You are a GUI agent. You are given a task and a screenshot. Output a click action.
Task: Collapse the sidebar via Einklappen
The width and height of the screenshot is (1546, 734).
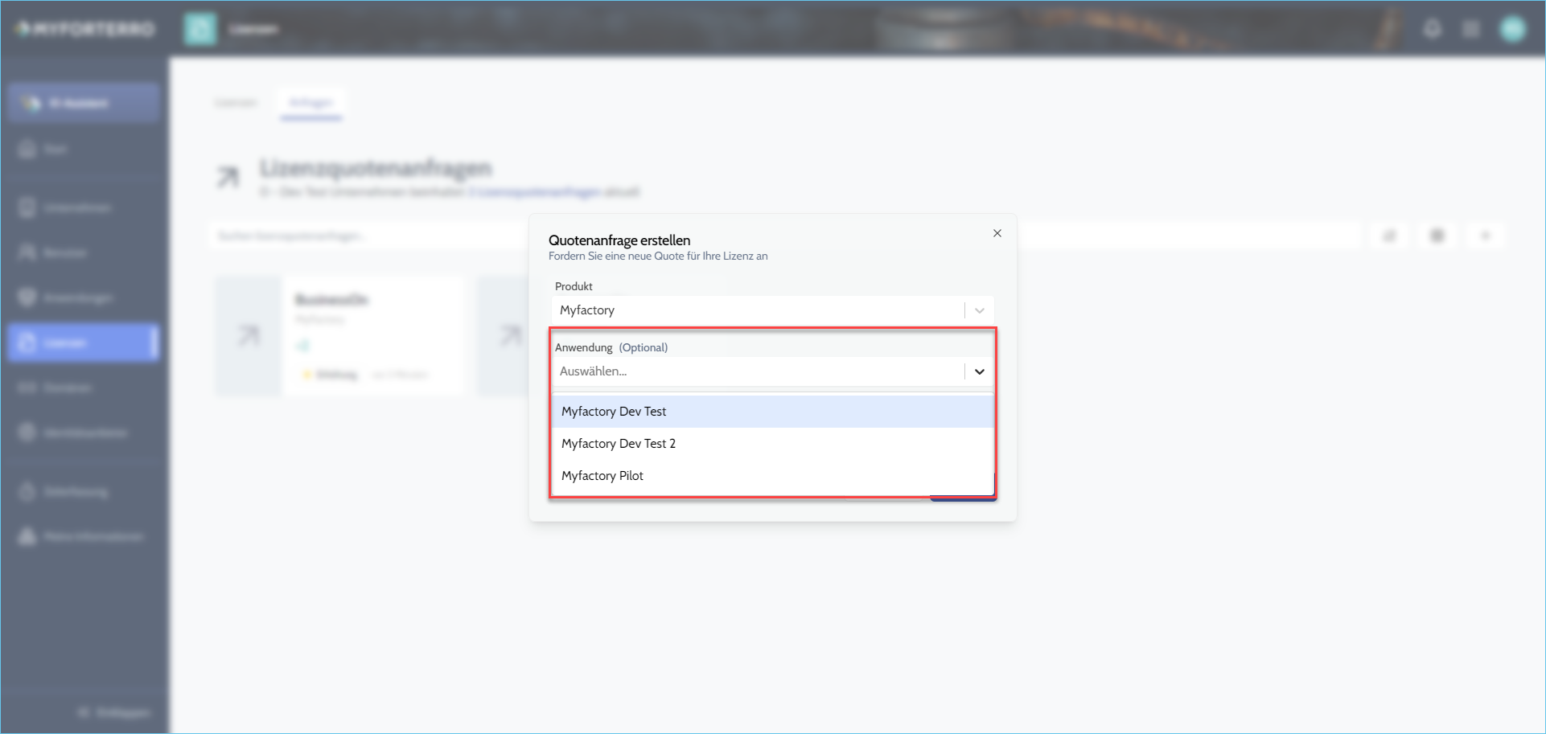click(x=114, y=712)
